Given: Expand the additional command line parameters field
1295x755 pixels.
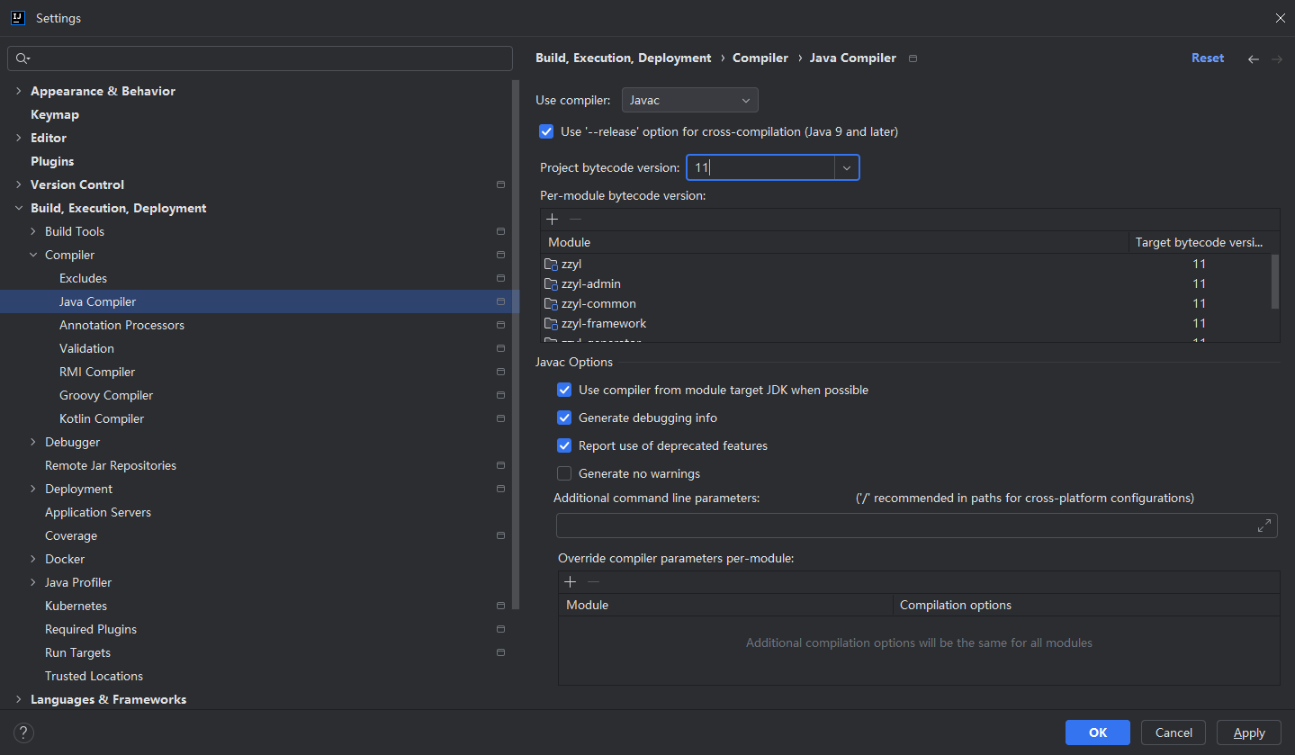Looking at the screenshot, I should pyautogui.click(x=1264, y=526).
